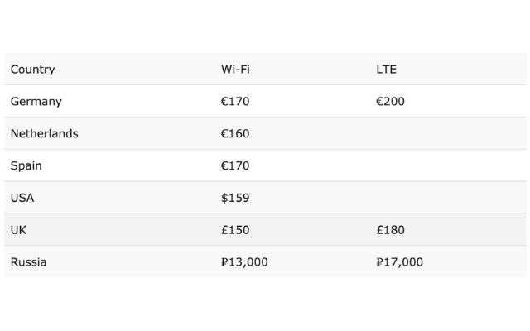Viewport: 530px width, 331px height.
Task: Select the USA row label
Action: [22, 198]
